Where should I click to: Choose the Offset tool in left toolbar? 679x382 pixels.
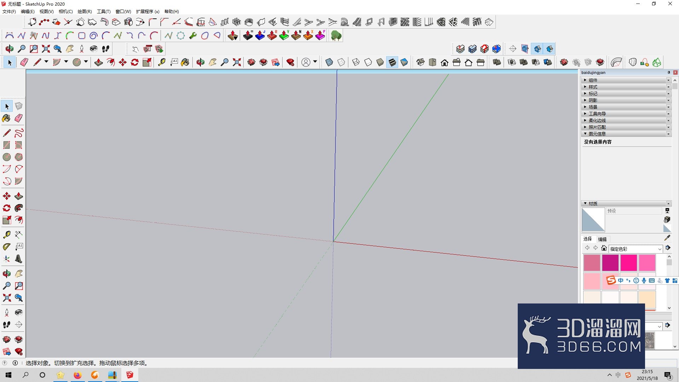[x=19, y=220]
